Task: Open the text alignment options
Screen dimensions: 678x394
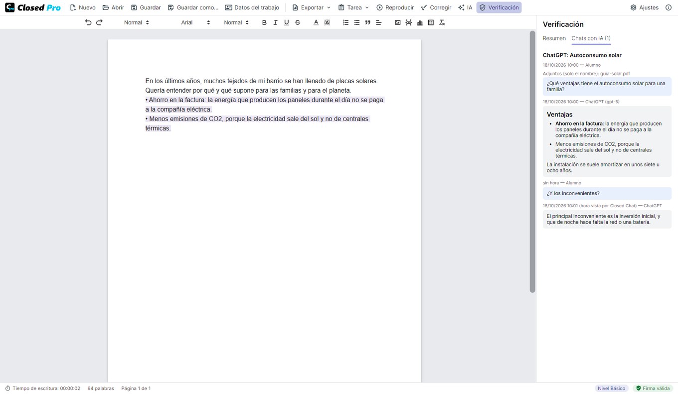Action: tap(378, 22)
